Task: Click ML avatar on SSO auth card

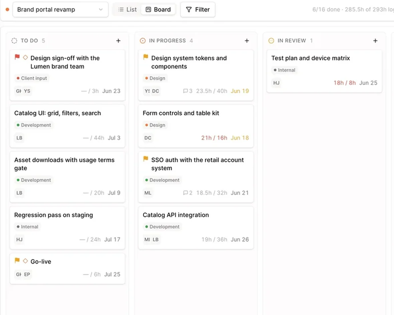Action: coord(148,193)
